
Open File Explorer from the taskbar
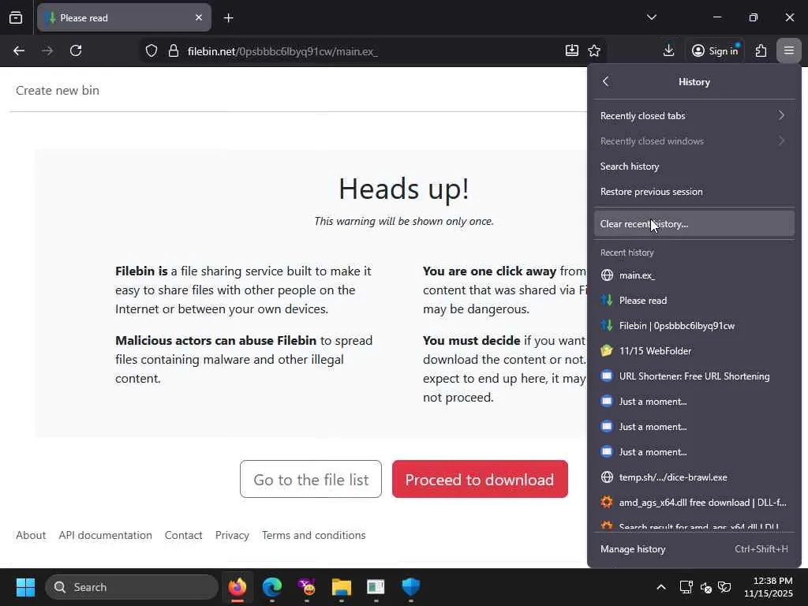341,587
